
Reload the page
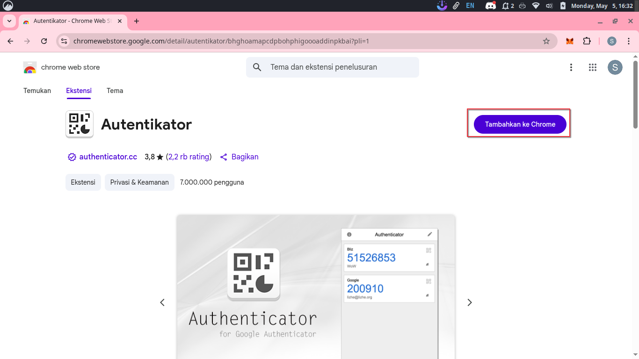44,41
